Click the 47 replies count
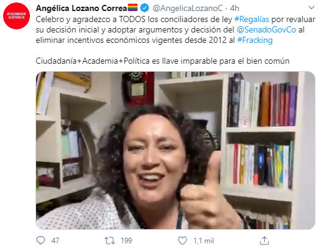The image size is (321, 250). pos(55,241)
